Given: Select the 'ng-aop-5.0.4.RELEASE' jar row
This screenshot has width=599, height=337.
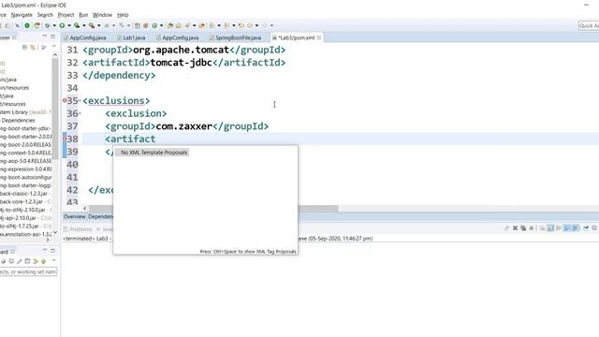Looking at the screenshot, I should point(25,161).
